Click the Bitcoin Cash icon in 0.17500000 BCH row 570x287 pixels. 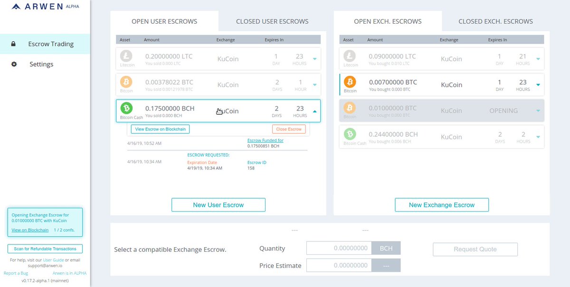(x=127, y=109)
